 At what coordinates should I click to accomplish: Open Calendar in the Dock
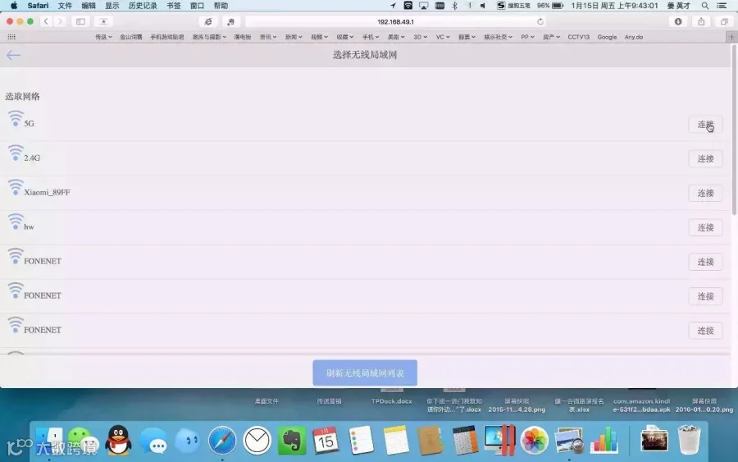326,441
